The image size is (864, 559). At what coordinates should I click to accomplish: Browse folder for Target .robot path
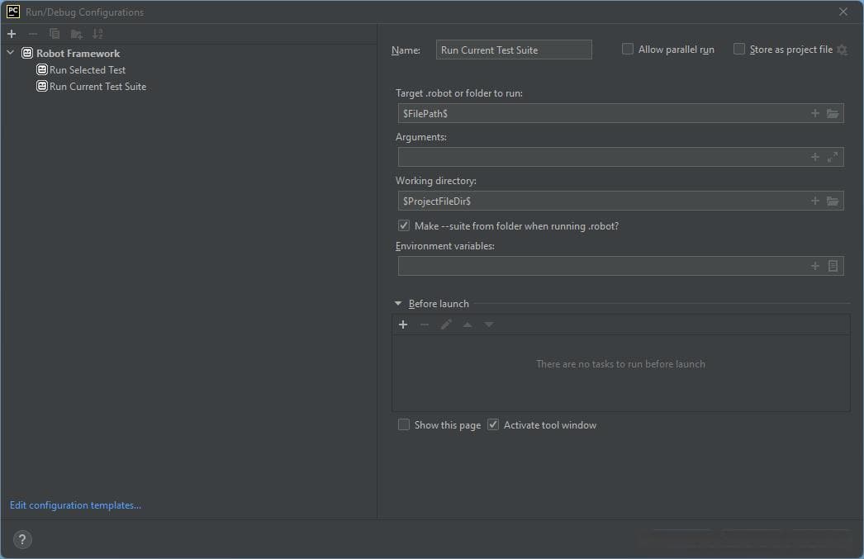(x=833, y=113)
